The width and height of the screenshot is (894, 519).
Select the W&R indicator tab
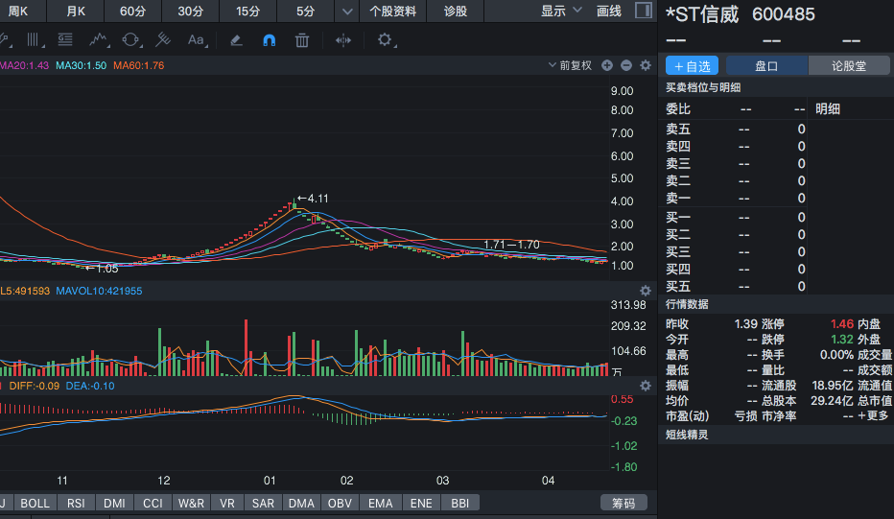click(191, 503)
